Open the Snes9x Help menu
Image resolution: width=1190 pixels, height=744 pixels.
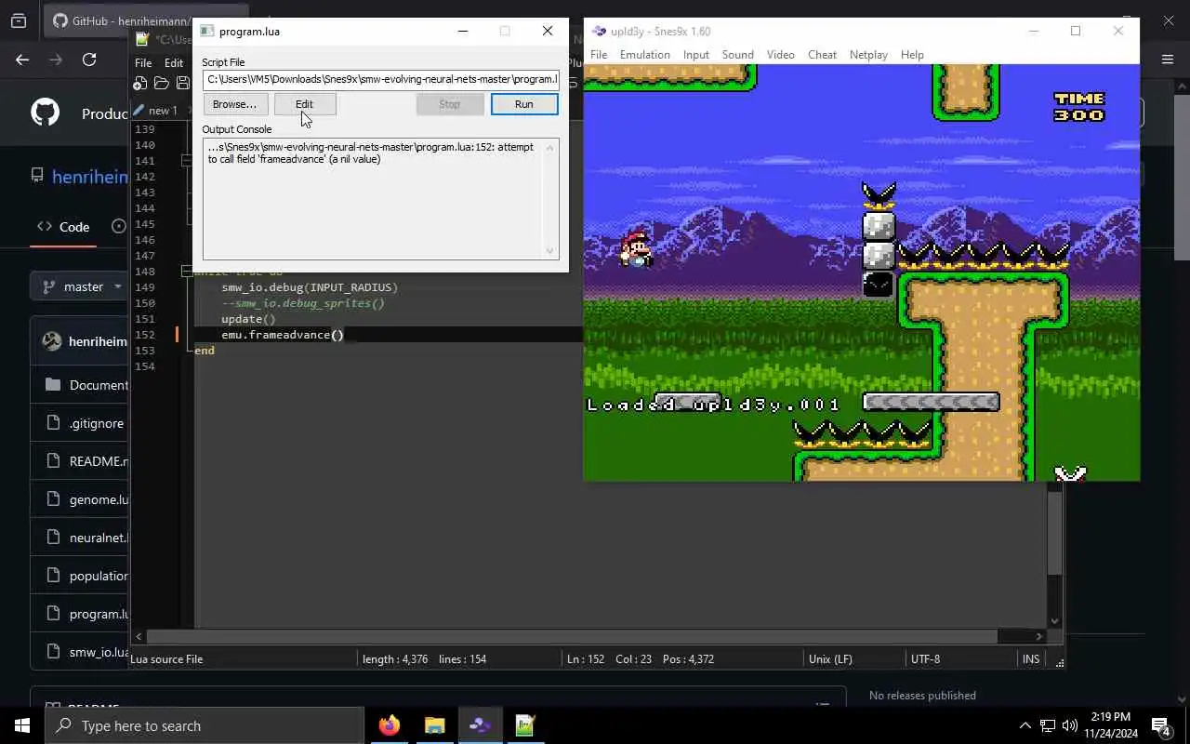coord(912,55)
